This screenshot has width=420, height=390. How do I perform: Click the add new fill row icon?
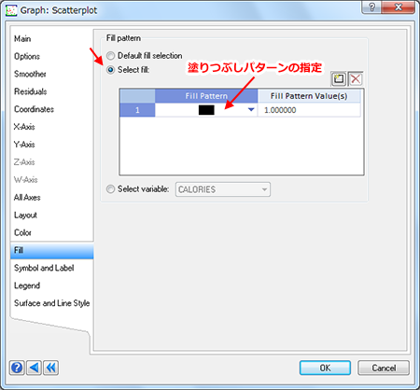pos(339,78)
